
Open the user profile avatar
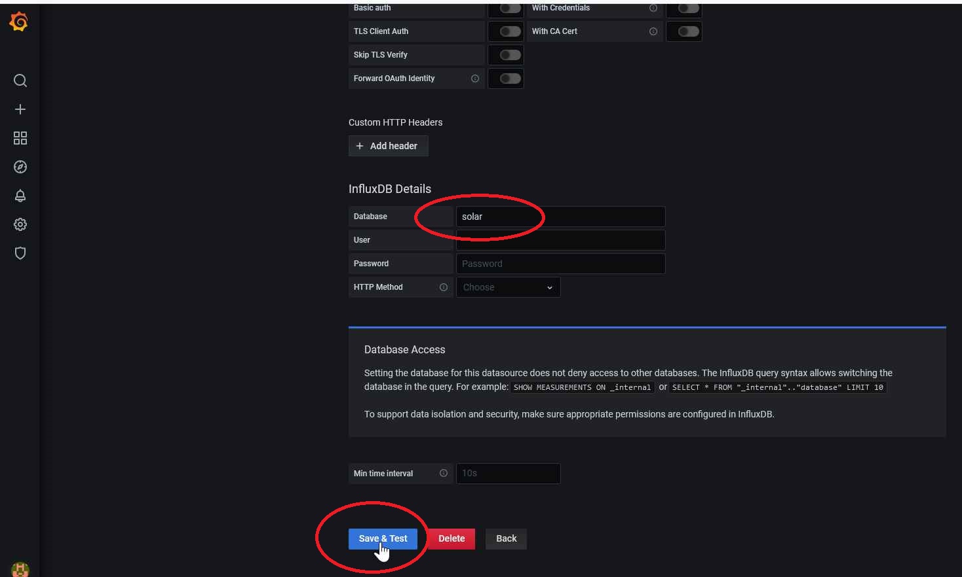coord(20,569)
